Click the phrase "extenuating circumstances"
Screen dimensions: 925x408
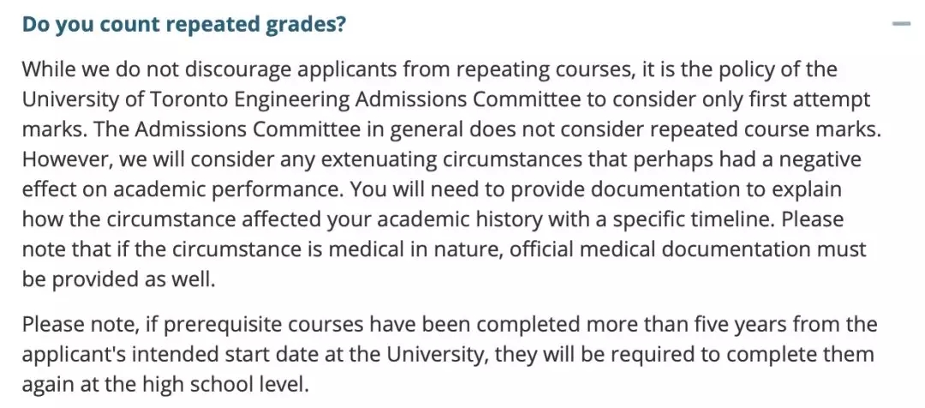(438, 159)
